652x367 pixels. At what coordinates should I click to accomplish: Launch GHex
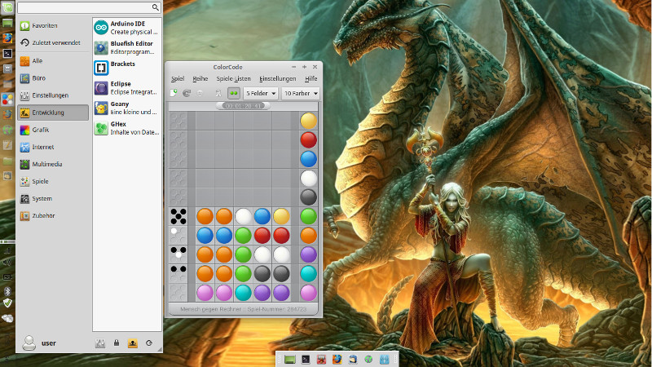pos(127,128)
